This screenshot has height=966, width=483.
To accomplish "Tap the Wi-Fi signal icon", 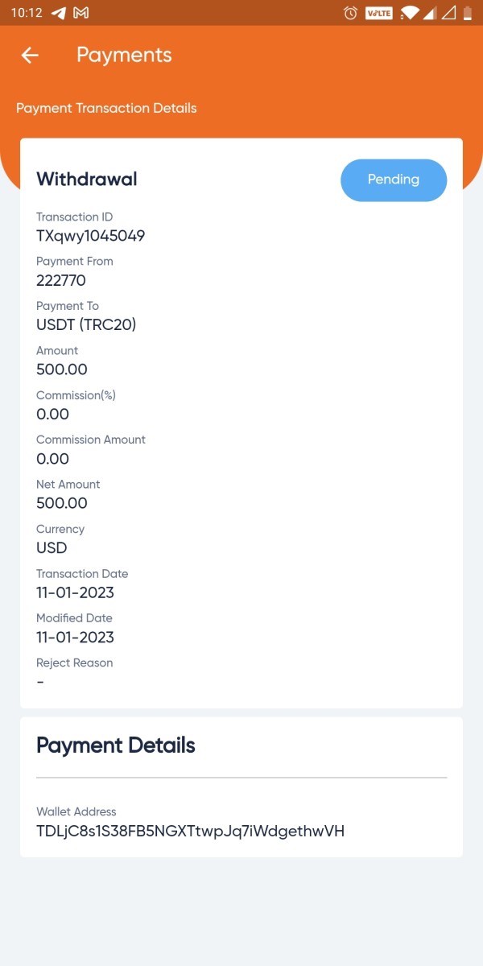I will [410, 13].
